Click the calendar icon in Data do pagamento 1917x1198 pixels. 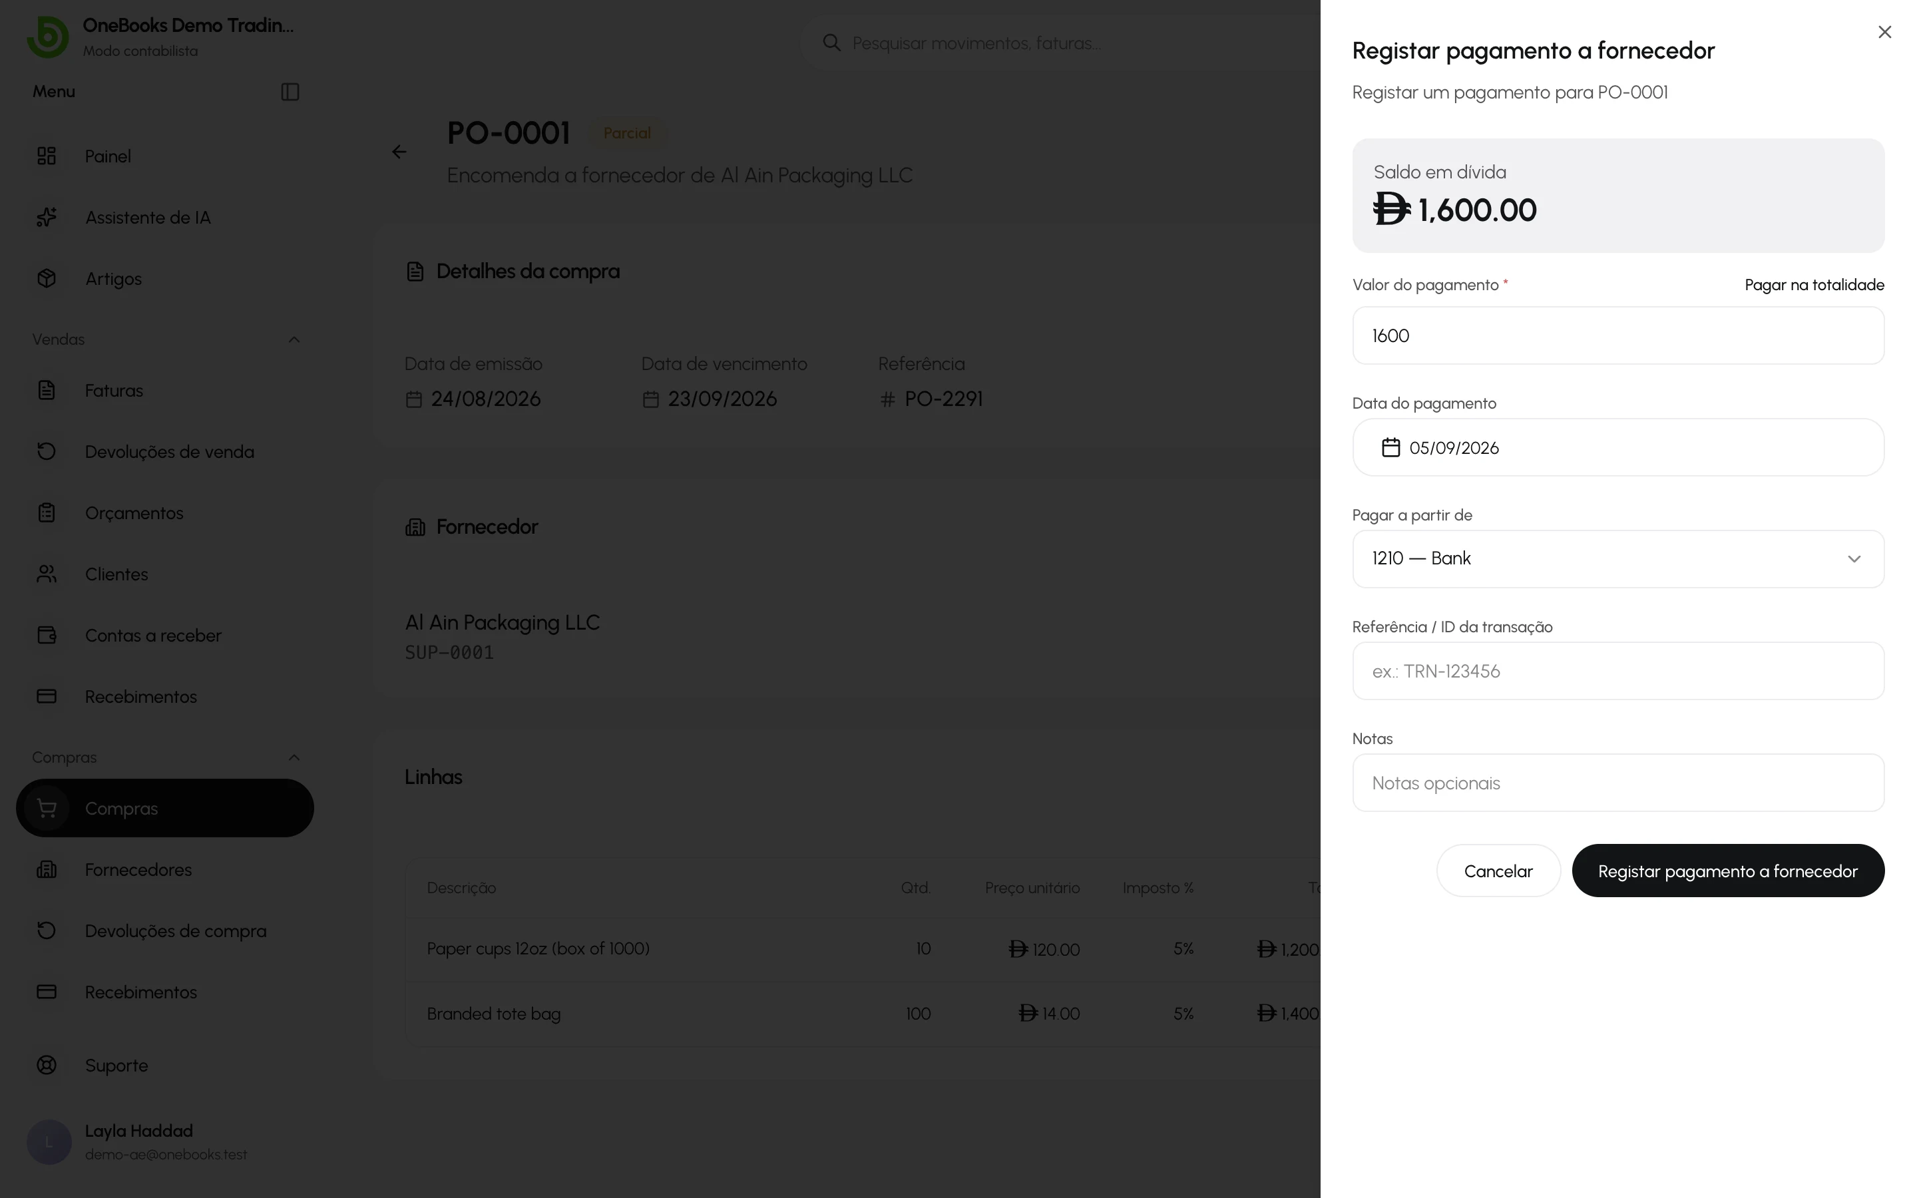point(1391,448)
